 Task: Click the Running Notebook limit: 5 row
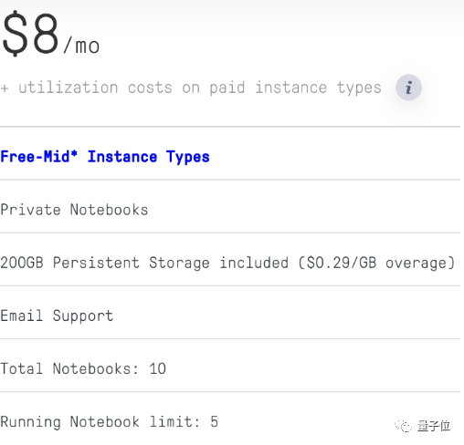[230, 419]
